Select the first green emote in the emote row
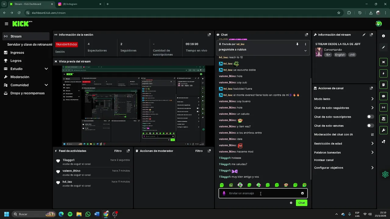The width and height of the screenshot is (390, 219). 222,185
